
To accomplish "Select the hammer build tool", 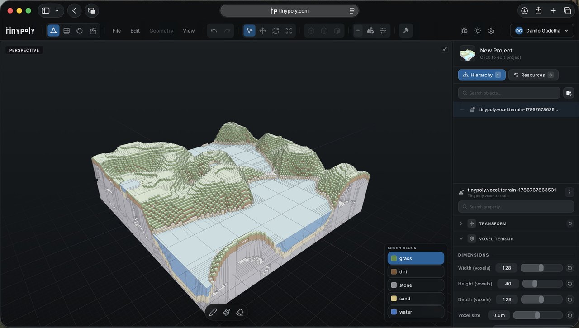I will (x=406, y=31).
